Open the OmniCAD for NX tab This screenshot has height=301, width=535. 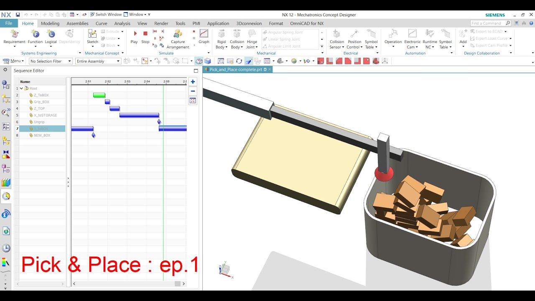(x=307, y=23)
